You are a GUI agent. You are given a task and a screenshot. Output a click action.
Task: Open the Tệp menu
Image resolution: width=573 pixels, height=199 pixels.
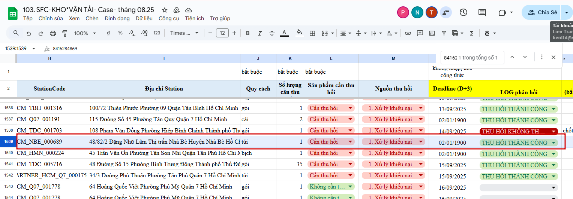(28, 18)
